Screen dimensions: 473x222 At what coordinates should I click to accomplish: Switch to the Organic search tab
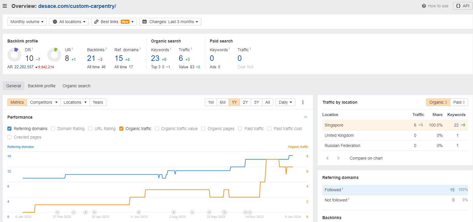click(x=76, y=86)
